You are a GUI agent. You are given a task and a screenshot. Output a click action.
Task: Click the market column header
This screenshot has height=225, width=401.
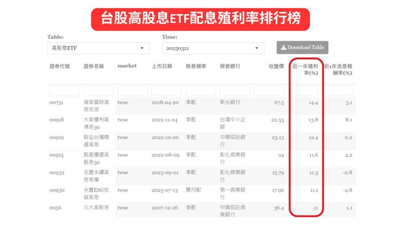127,66
